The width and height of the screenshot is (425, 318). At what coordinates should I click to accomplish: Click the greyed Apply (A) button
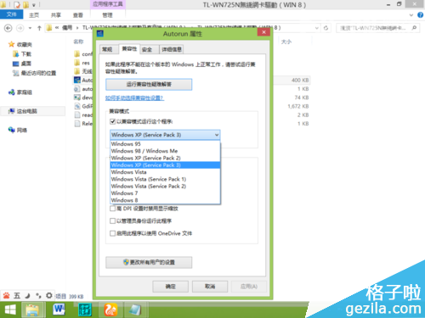click(x=249, y=287)
